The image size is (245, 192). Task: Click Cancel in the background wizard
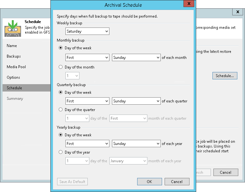226,172
